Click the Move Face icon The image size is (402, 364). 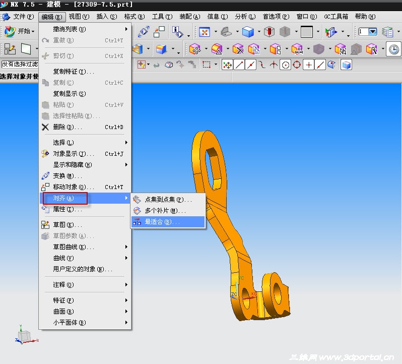pyautogui.click(x=195, y=49)
